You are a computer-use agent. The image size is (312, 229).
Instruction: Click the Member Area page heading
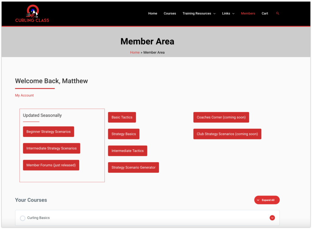(147, 41)
